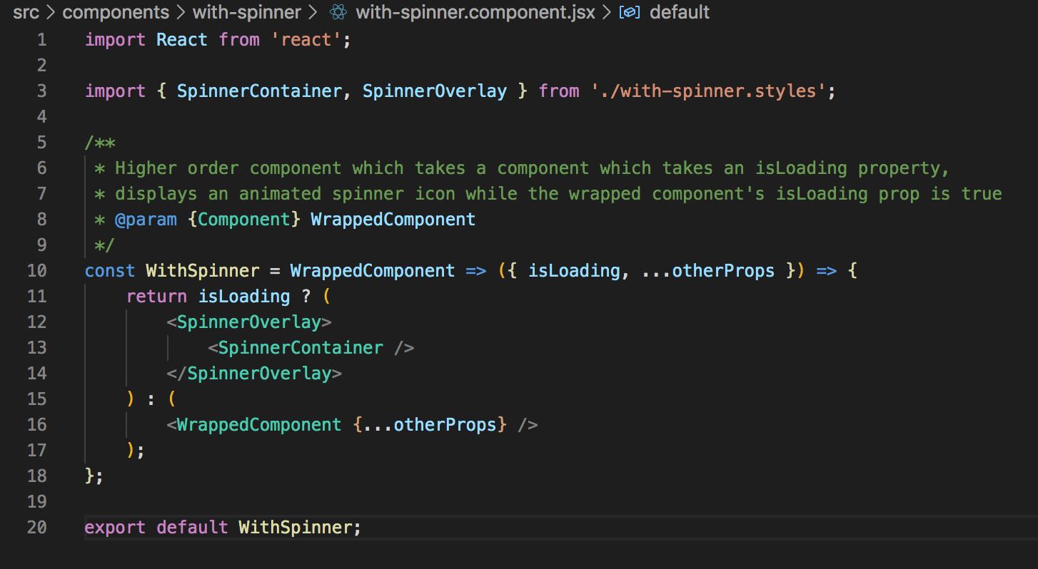Click the 'react' module string on line 1
The image size is (1038, 569).
[306, 40]
